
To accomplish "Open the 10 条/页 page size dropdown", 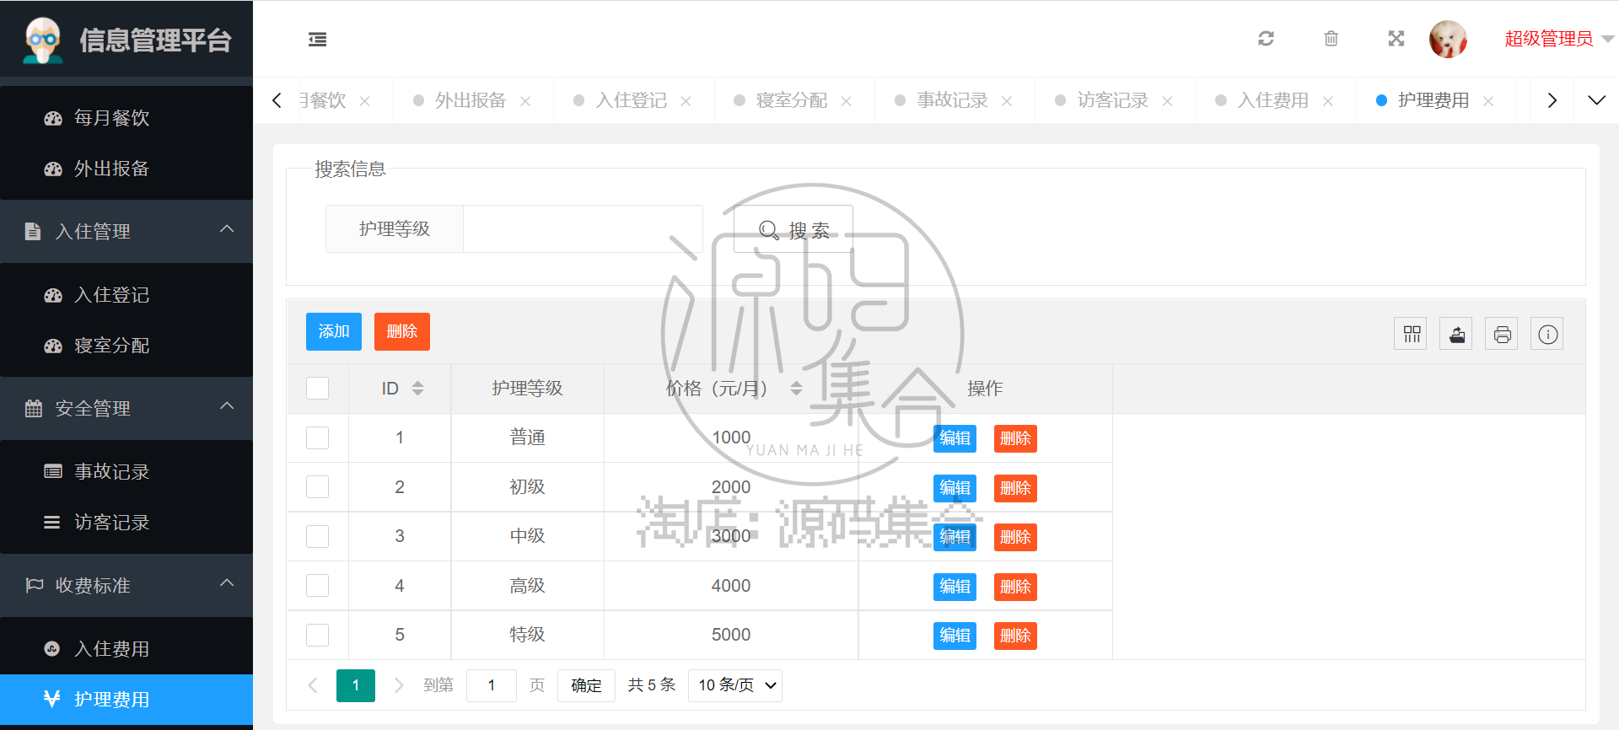I will tap(735, 685).
